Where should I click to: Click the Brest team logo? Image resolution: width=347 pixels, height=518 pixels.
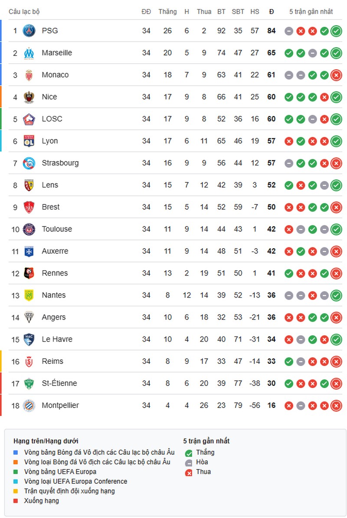click(x=29, y=207)
